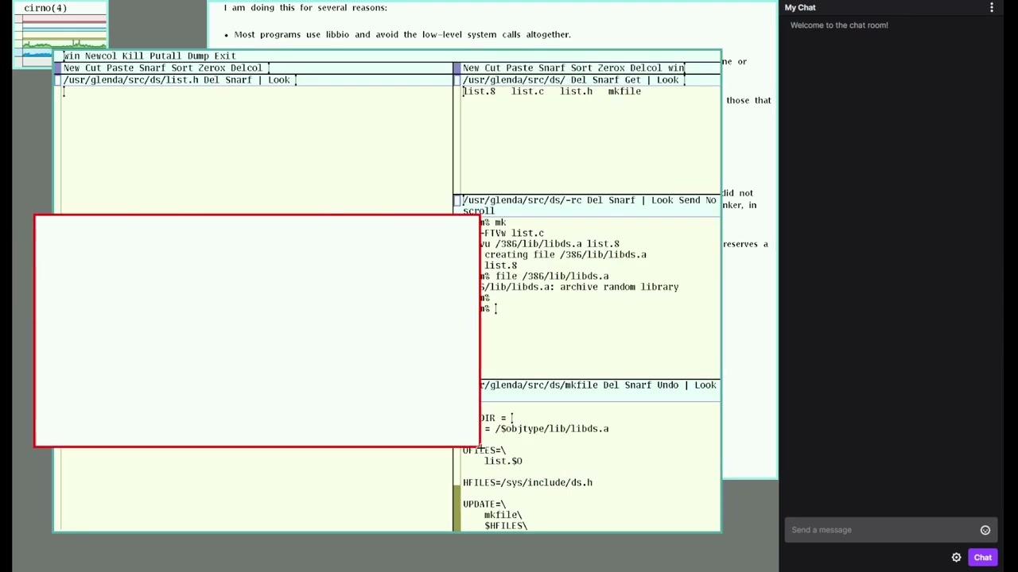The height and width of the screenshot is (572, 1018).
Task: Click the mkfile entry in the directory listing
Action: [x=624, y=91]
